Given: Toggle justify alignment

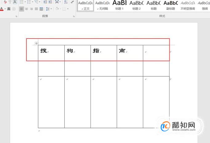Looking at the screenshot, I should pyautogui.click(x=36, y=9).
